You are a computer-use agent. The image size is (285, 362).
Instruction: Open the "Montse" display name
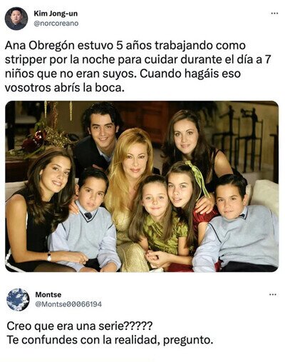48,295
